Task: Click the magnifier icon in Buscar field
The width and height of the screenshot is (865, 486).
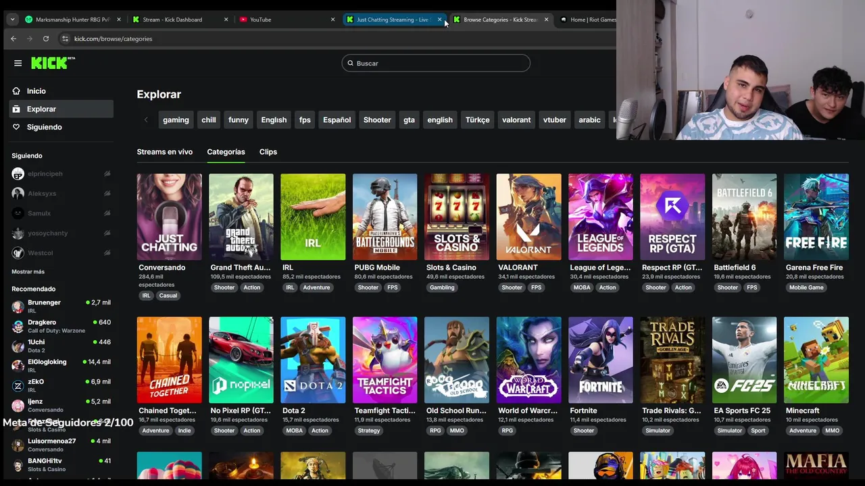Action: [x=350, y=63]
